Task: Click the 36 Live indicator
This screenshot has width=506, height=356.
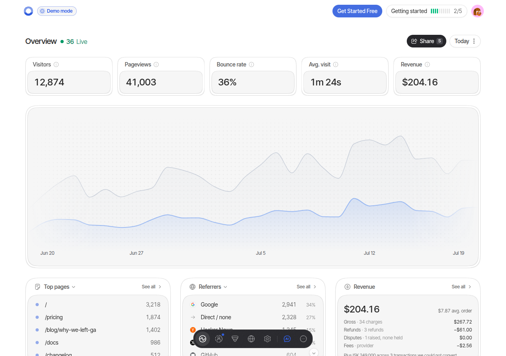Action: tap(74, 42)
